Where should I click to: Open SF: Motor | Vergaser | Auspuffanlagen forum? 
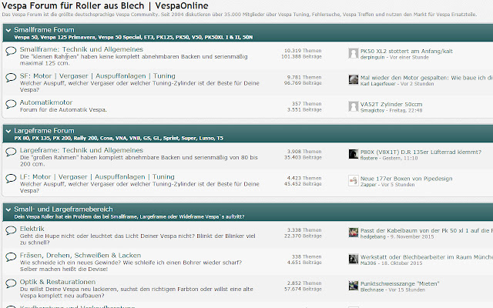(x=98, y=76)
